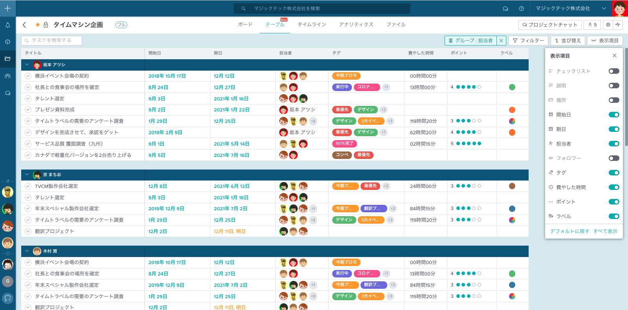Open the プロジェクトチャット button

click(x=549, y=25)
